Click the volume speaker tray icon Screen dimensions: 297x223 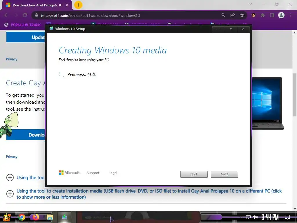255,217
